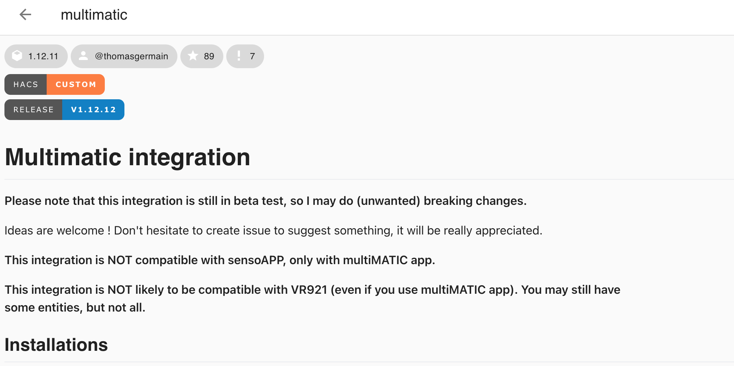Viewport: 734px width, 366px height.
Task: Click the exclamation icon showing 7 issues
Action: (239, 56)
